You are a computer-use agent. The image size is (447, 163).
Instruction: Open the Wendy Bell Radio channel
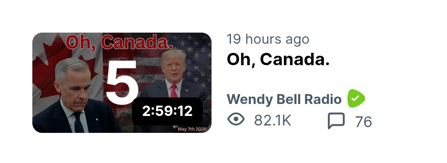(284, 99)
